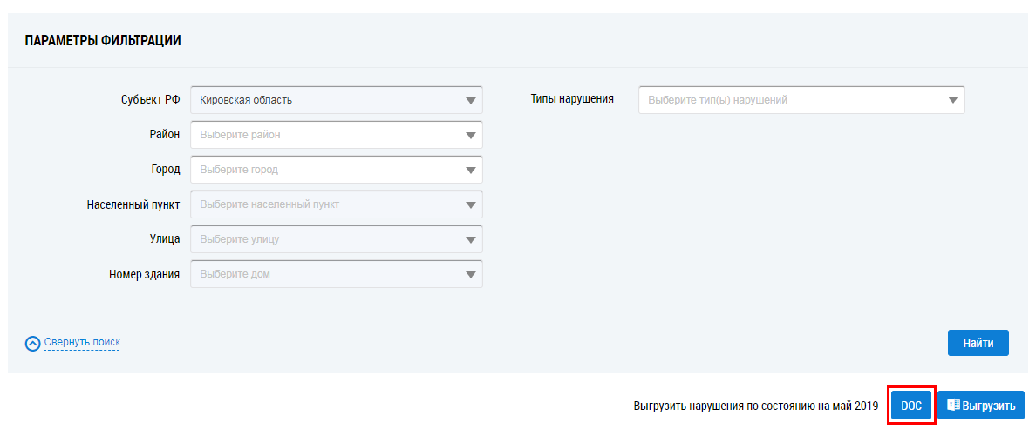Expand the Район dropdown arrow
The height and width of the screenshot is (429, 1036).
[471, 135]
